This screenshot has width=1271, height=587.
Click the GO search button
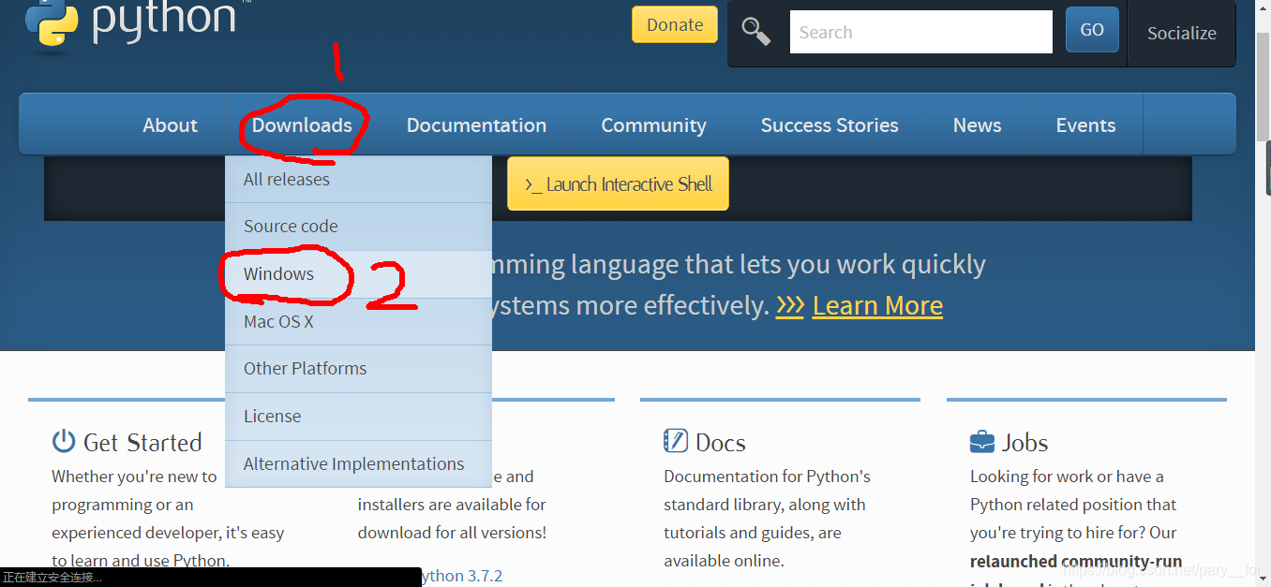[1092, 30]
